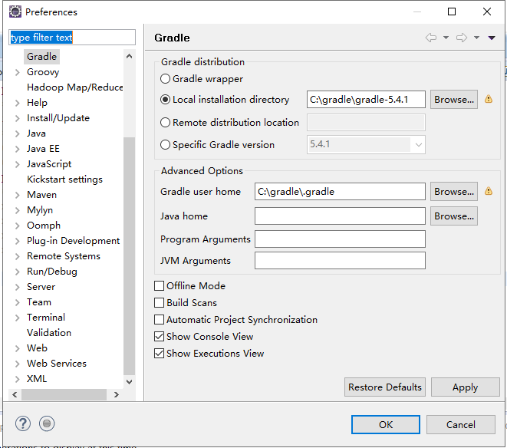This screenshot has height=448, width=507.
Task: Select Server in the preferences tree
Action: [x=41, y=287]
